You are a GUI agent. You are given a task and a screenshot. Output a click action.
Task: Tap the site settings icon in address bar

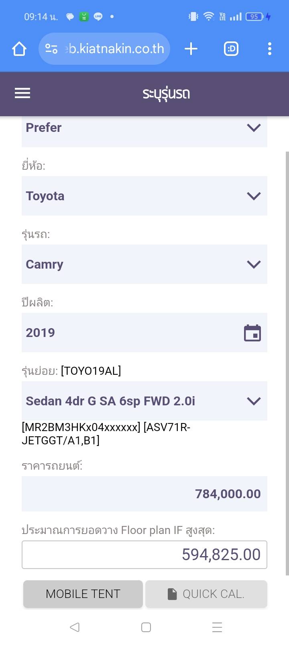51,49
